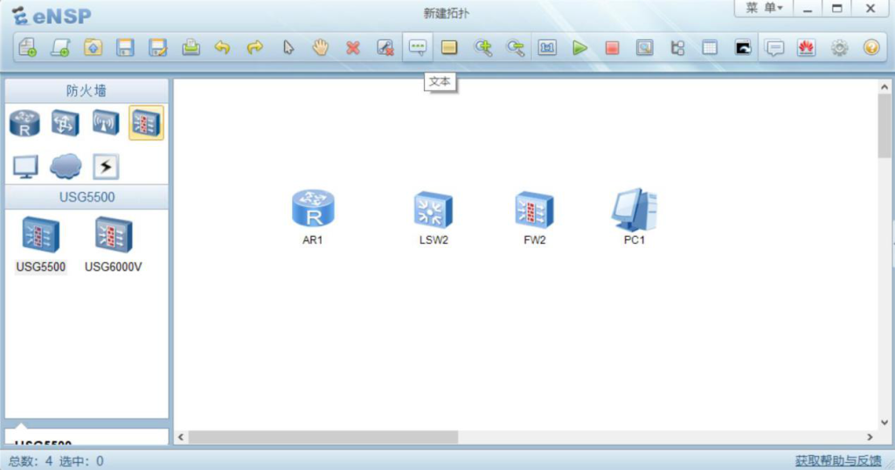Show all interfaces toolbar icon
Screen dimensions: 895x470
[x=677, y=47]
